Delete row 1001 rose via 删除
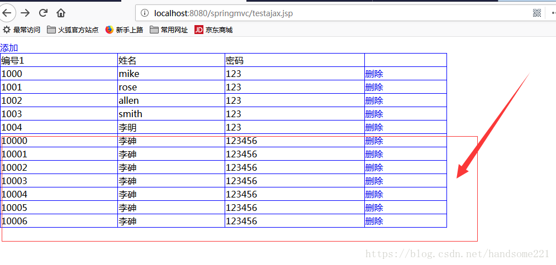Viewport: 556px width, 265px height. tap(374, 87)
